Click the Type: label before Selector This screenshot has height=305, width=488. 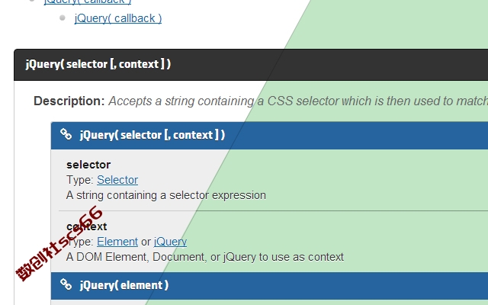point(80,180)
